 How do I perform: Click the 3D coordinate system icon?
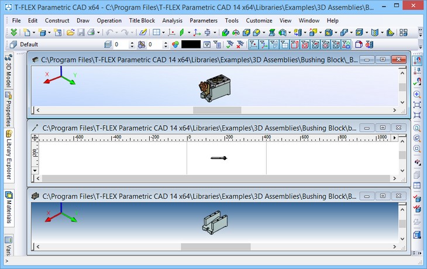[x=197, y=33]
